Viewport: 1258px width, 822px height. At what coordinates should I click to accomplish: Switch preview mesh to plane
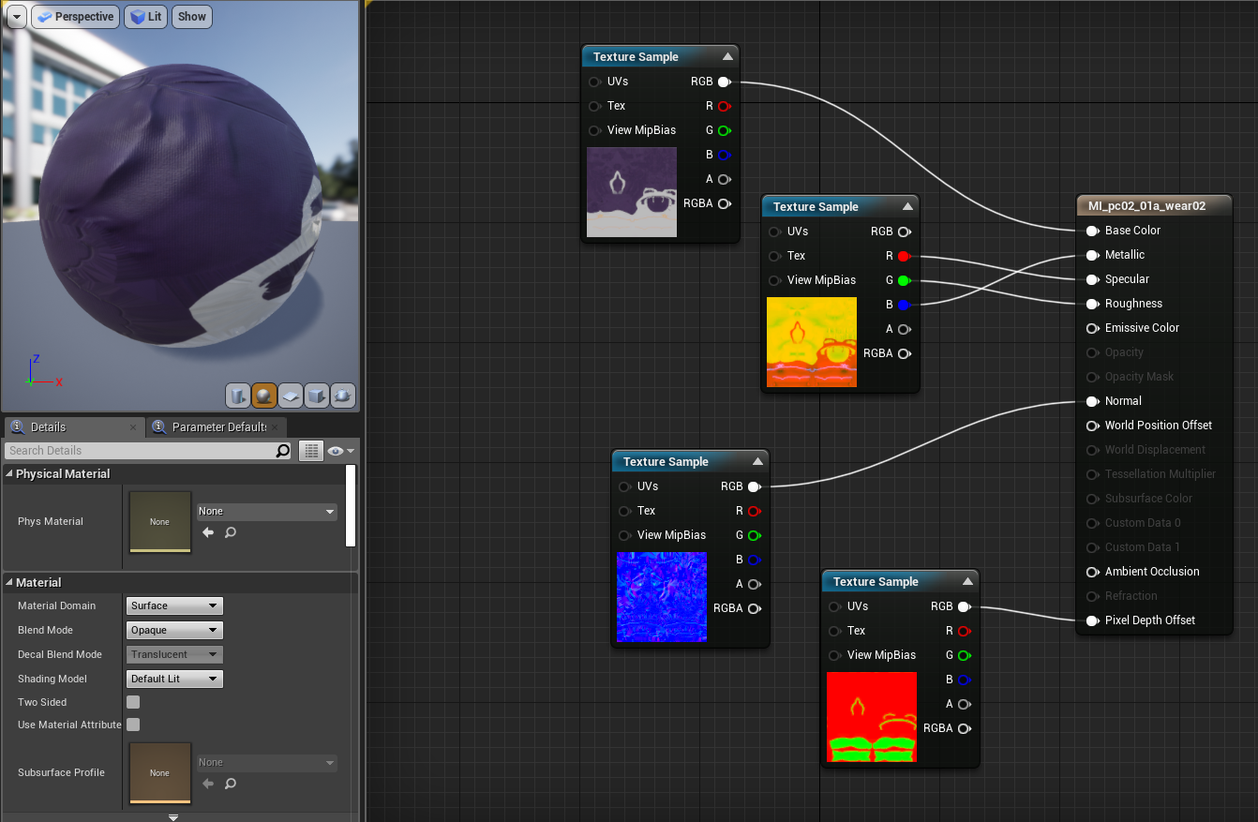[291, 396]
